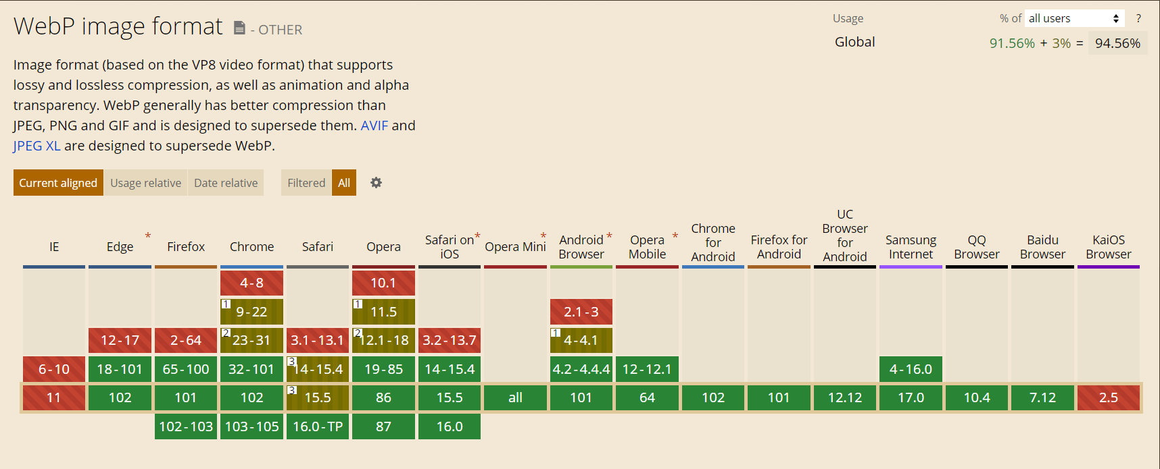Click asterisk next to Edge header
Image resolution: width=1160 pixels, height=469 pixels.
pyautogui.click(x=147, y=236)
